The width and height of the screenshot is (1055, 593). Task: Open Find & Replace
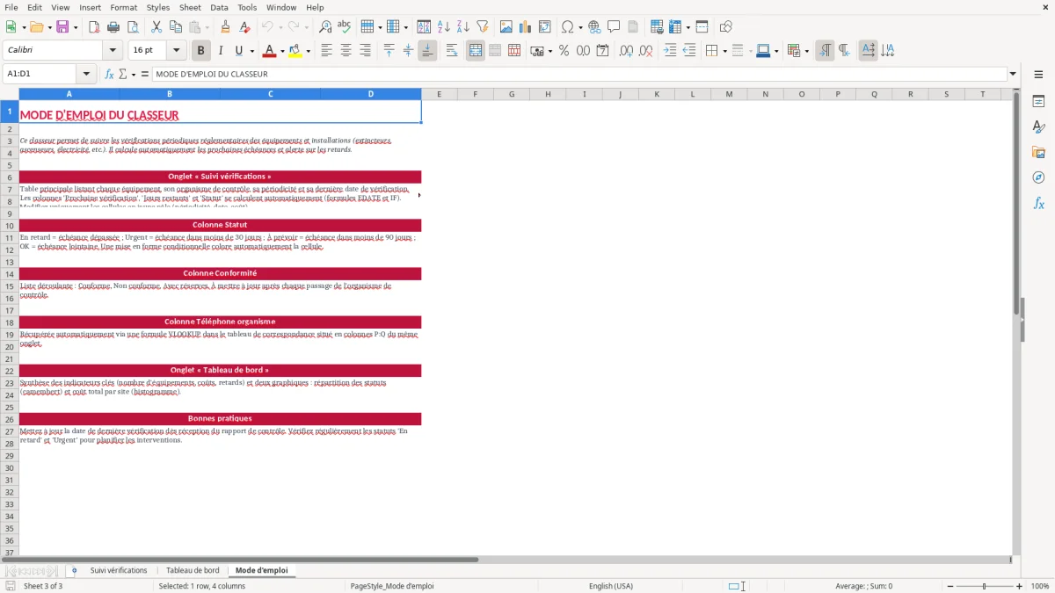(x=325, y=27)
